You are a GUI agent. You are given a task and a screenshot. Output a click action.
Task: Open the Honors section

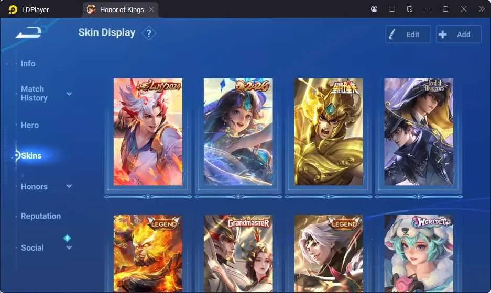(34, 187)
